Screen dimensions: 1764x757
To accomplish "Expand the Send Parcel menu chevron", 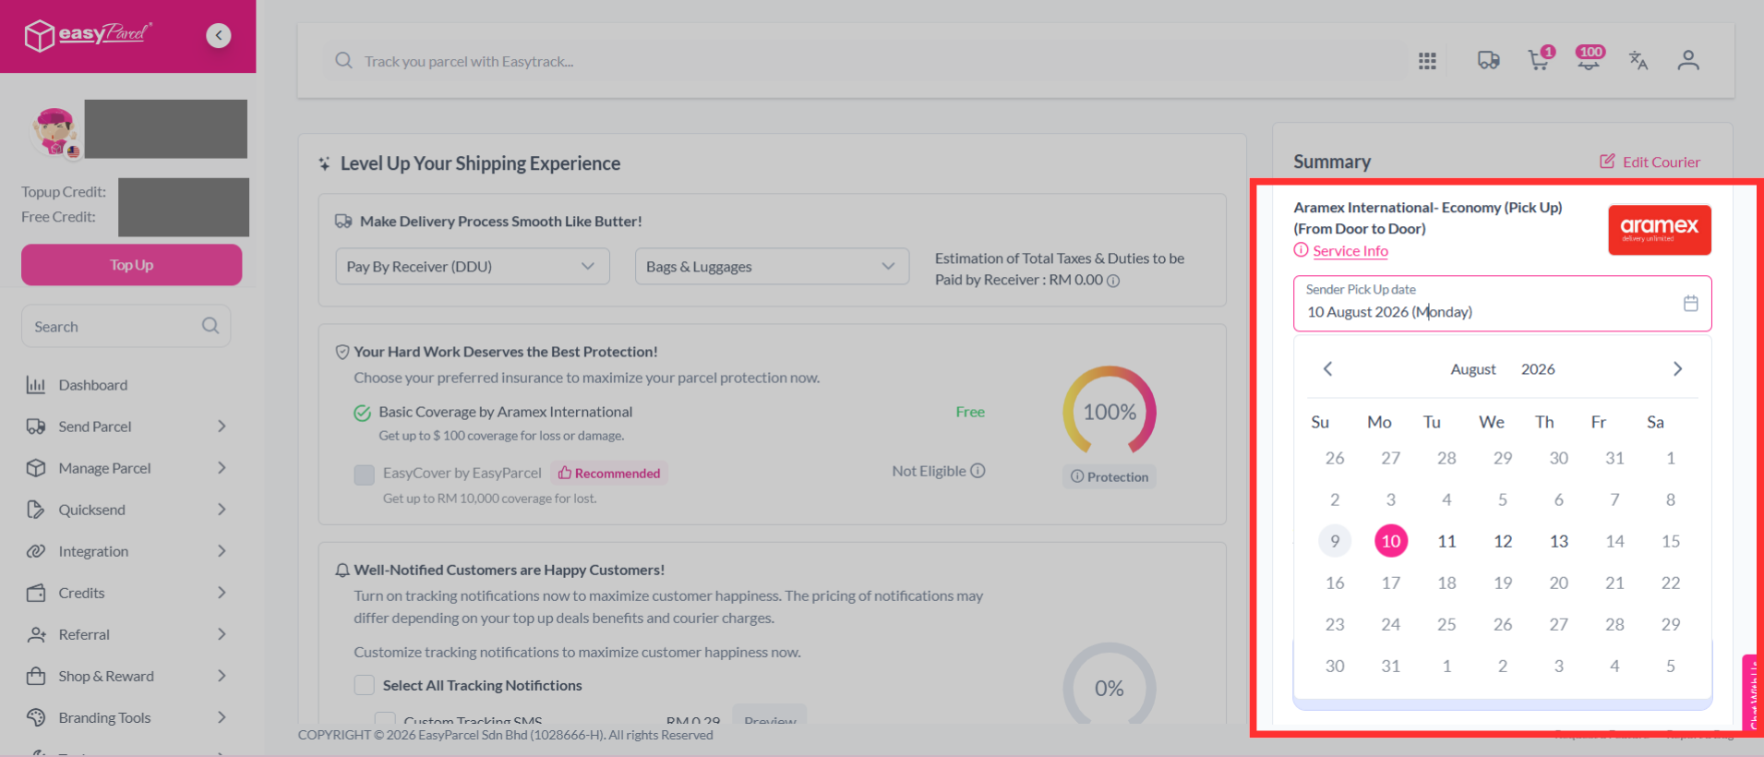I will (222, 427).
